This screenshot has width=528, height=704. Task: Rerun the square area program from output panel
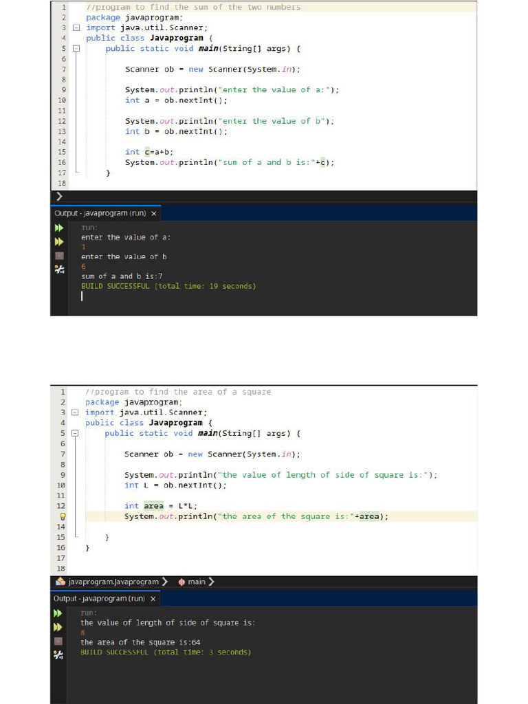coord(58,613)
